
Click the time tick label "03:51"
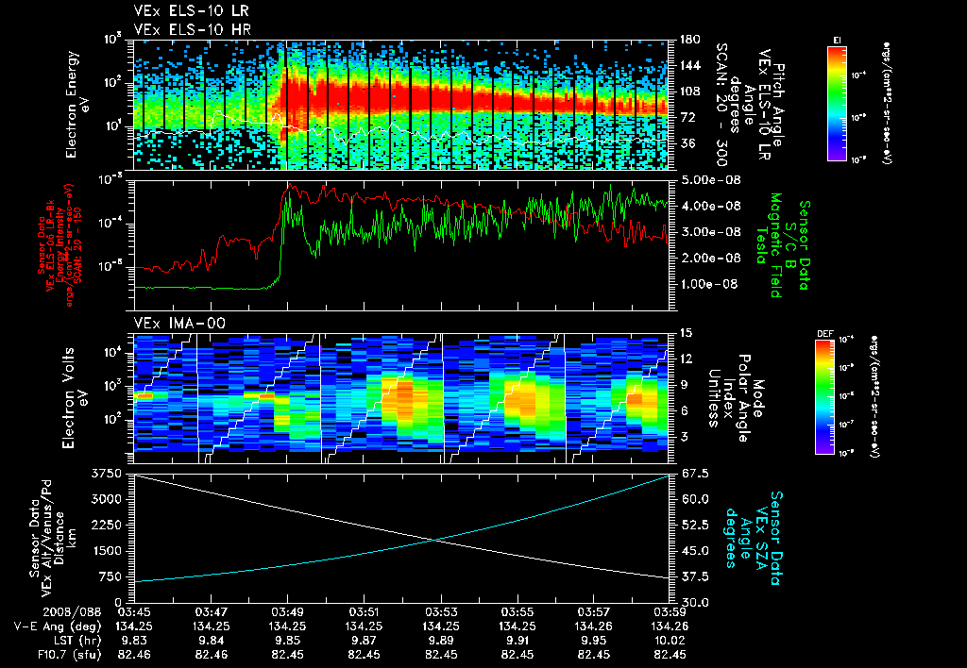364,612
